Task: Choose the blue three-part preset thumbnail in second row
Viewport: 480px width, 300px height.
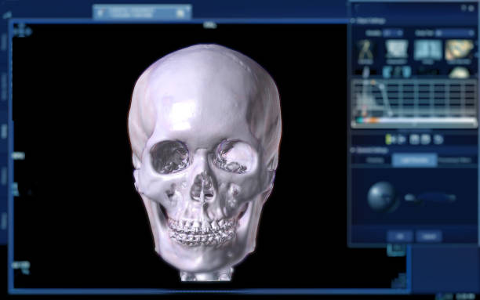Action: pos(396,72)
